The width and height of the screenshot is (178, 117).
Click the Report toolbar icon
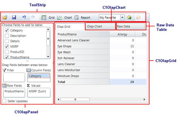coord(77,18)
